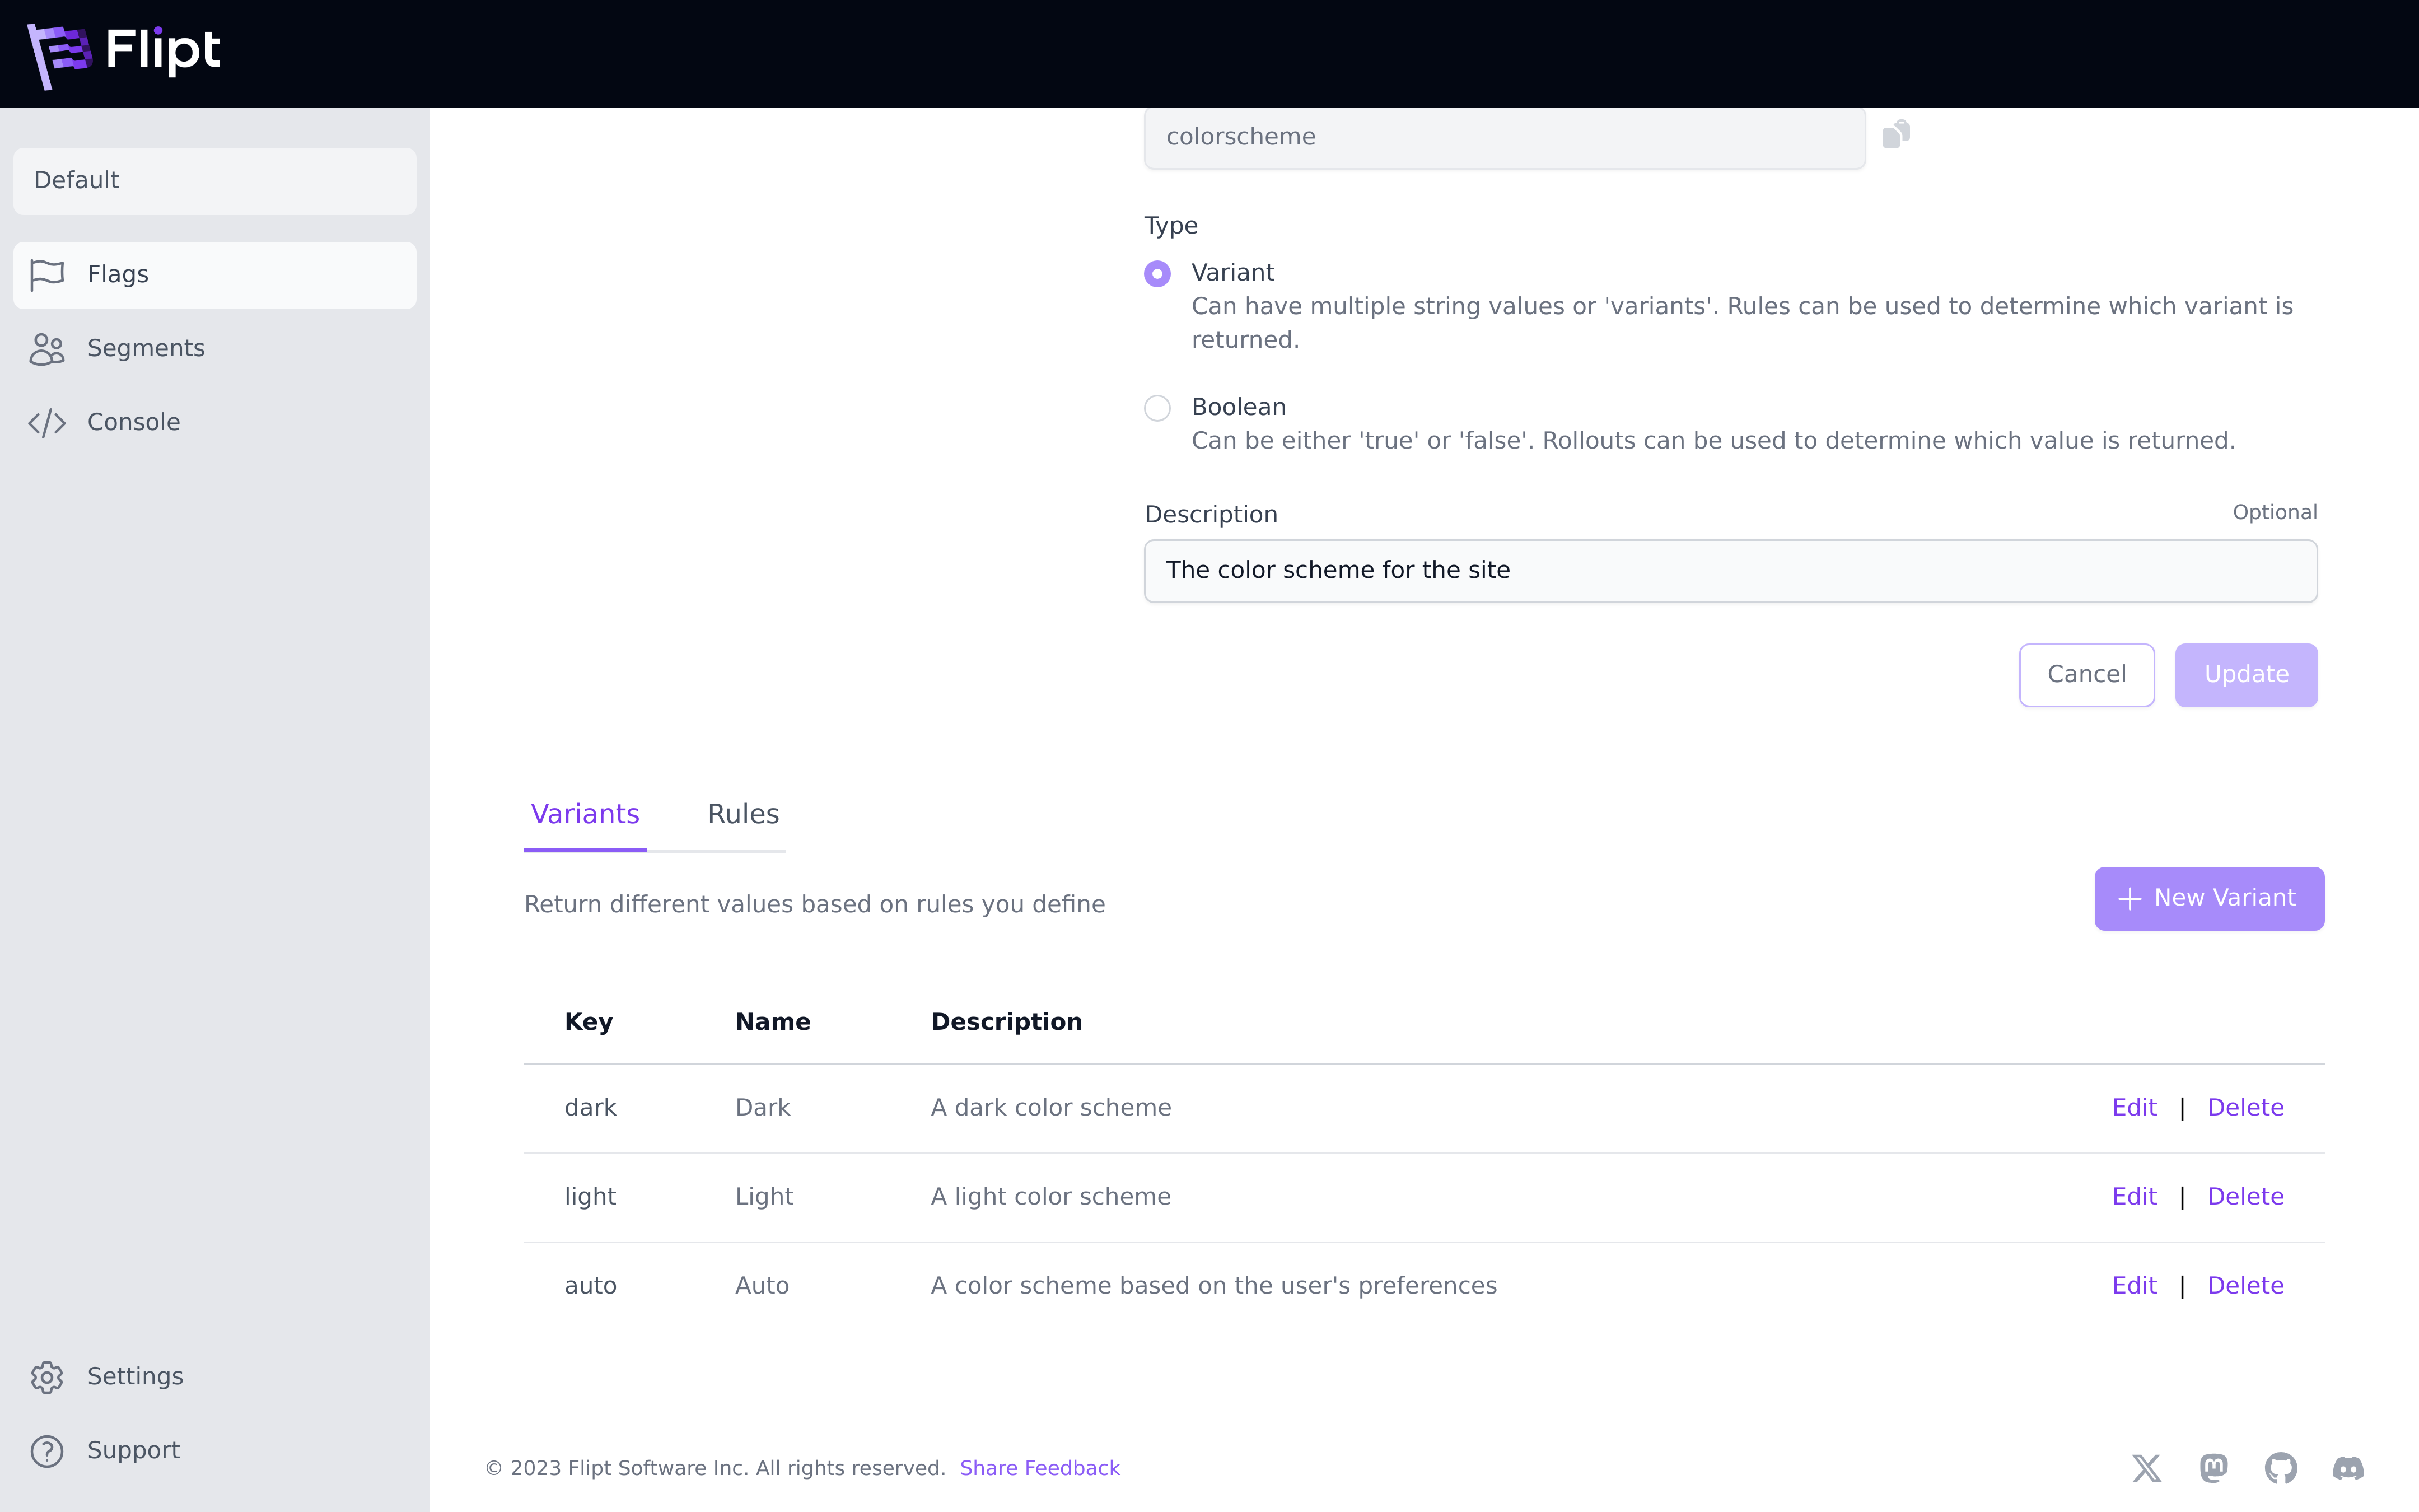This screenshot has height=1512, width=2419.
Task: Open the Console page
Action: (x=133, y=422)
